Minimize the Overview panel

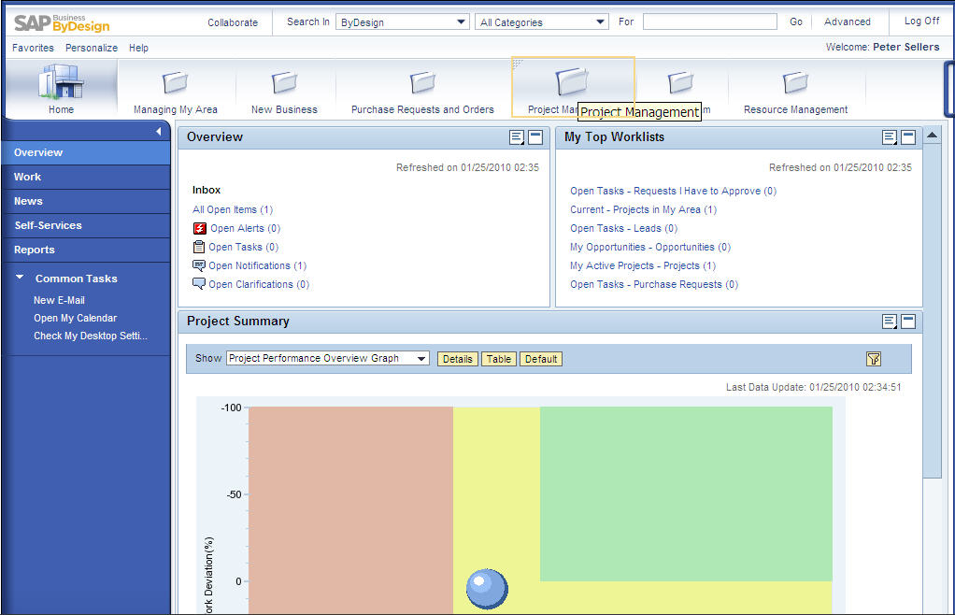point(535,137)
